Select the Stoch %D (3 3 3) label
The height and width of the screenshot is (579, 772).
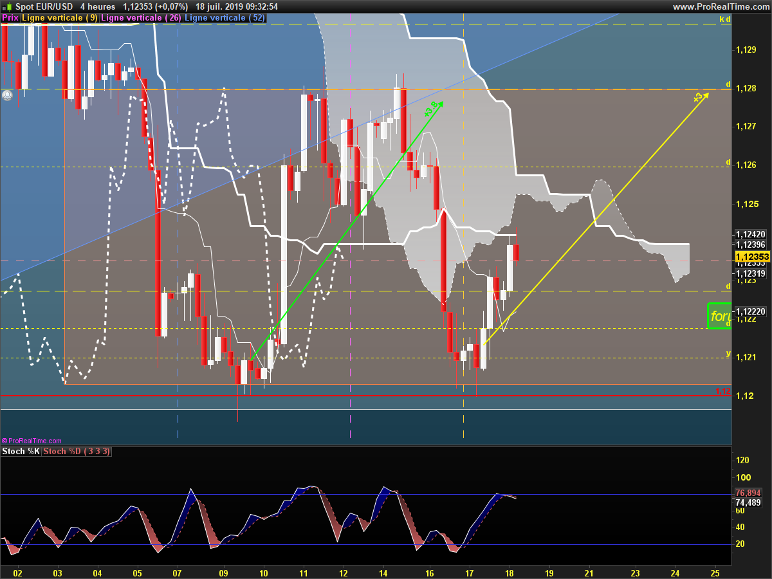click(x=77, y=452)
